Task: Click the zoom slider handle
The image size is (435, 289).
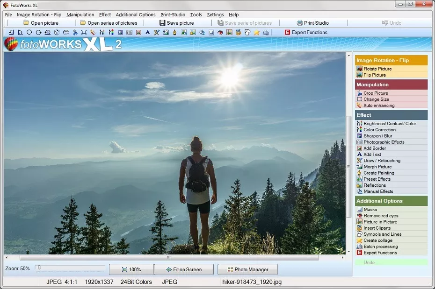Action: click(39, 268)
